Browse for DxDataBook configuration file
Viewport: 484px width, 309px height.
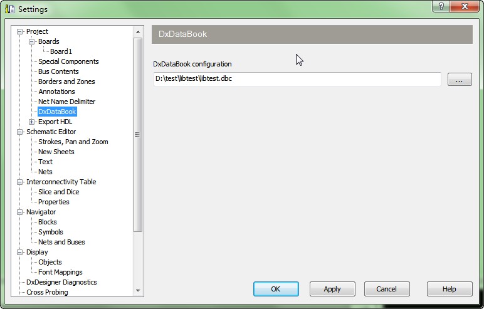(460, 80)
